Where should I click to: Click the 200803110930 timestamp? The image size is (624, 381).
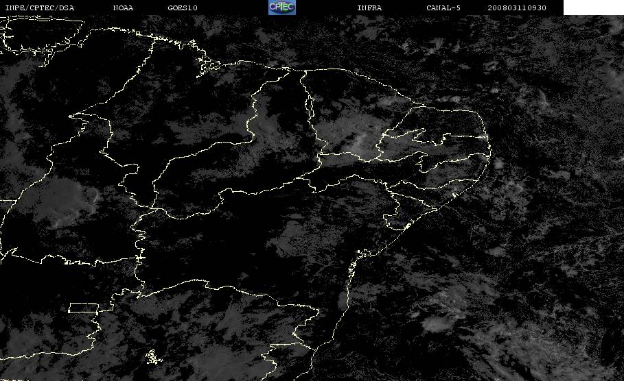[517, 8]
